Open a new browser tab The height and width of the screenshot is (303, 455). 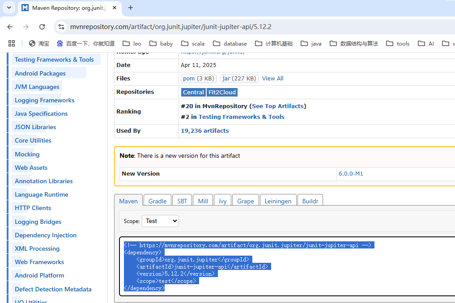point(131,8)
